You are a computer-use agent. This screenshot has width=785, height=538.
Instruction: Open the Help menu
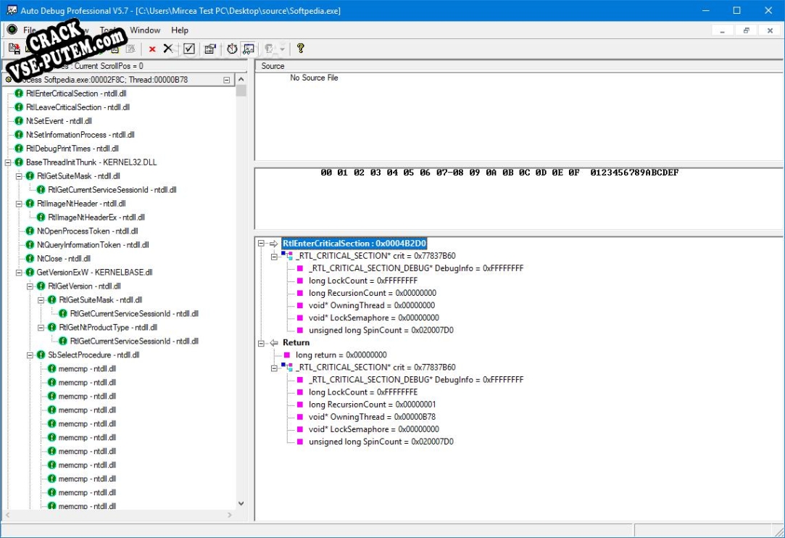[x=180, y=30]
